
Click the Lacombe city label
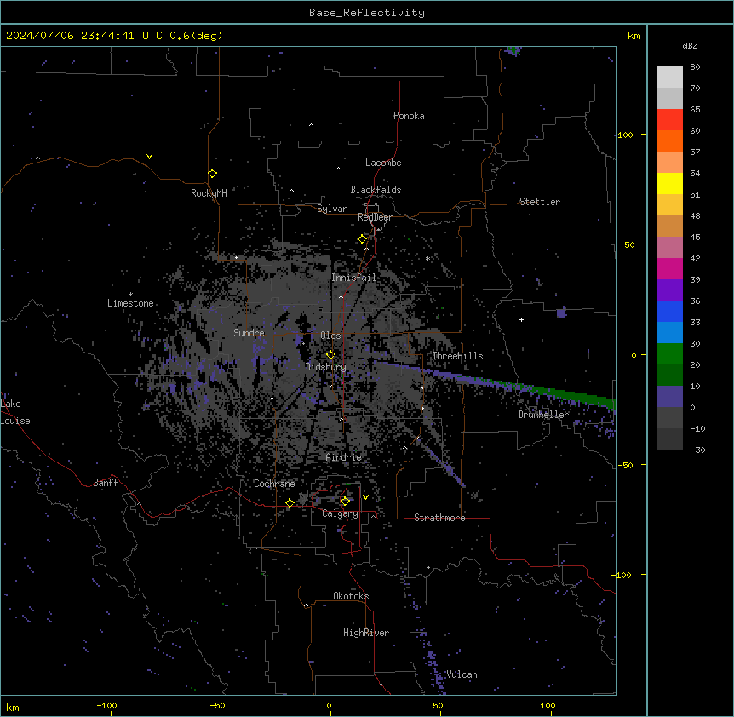pyautogui.click(x=383, y=163)
